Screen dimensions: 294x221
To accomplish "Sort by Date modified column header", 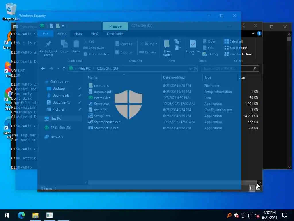I will click(182, 77).
